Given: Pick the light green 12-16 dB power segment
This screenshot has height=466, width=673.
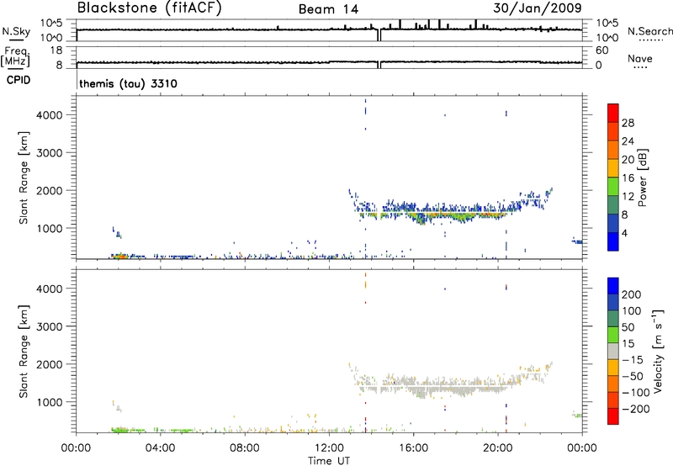Looking at the screenshot, I should click(x=613, y=187).
